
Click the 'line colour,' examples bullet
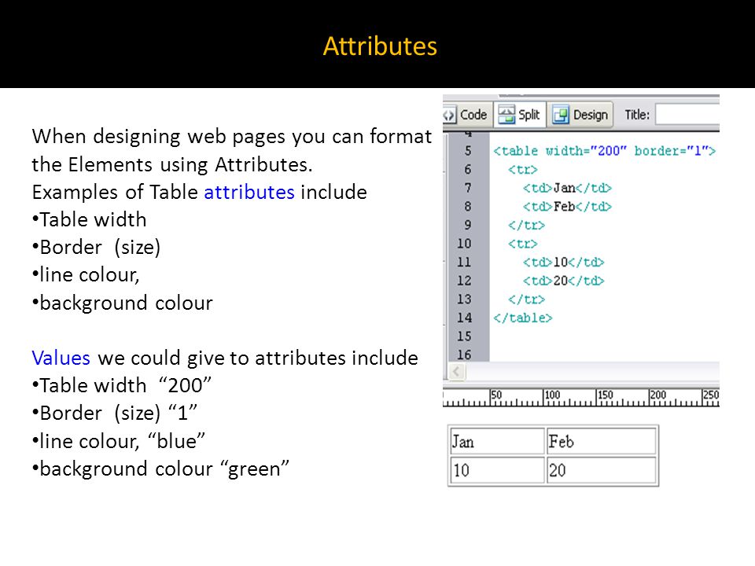(x=86, y=275)
